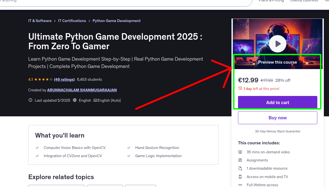This screenshot has width=329, height=187.
Task: Click the clock icon next to Last updated
Action: [x=30, y=100]
